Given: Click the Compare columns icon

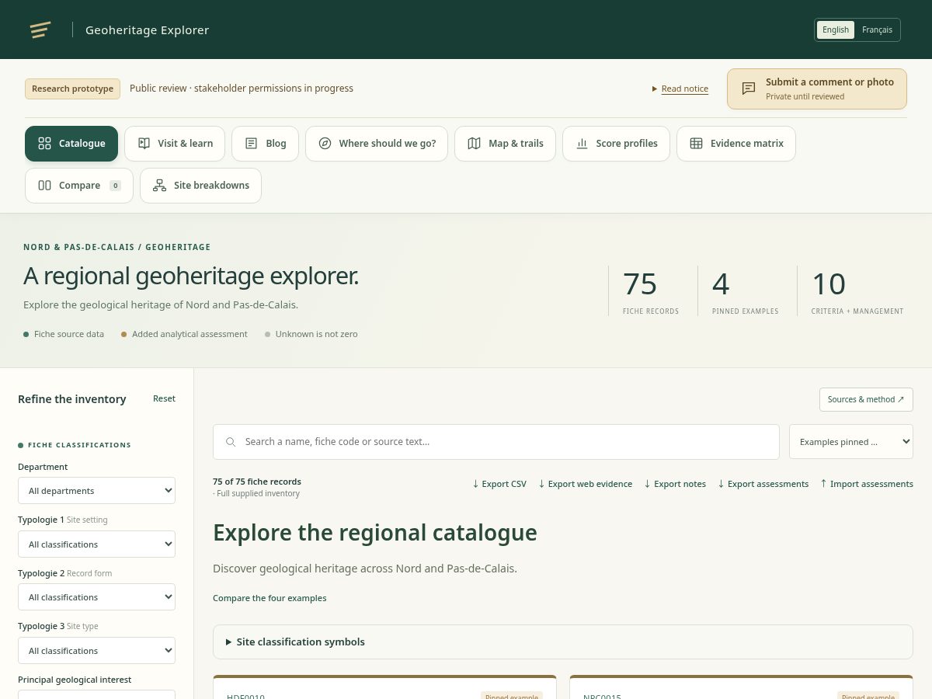Looking at the screenshot, I should point(44,186).
